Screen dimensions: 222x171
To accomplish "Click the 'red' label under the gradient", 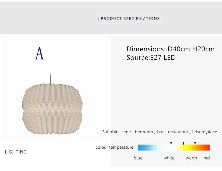I will (207, 158).
